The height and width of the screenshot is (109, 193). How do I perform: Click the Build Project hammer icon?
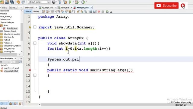(x=60, y=2)
